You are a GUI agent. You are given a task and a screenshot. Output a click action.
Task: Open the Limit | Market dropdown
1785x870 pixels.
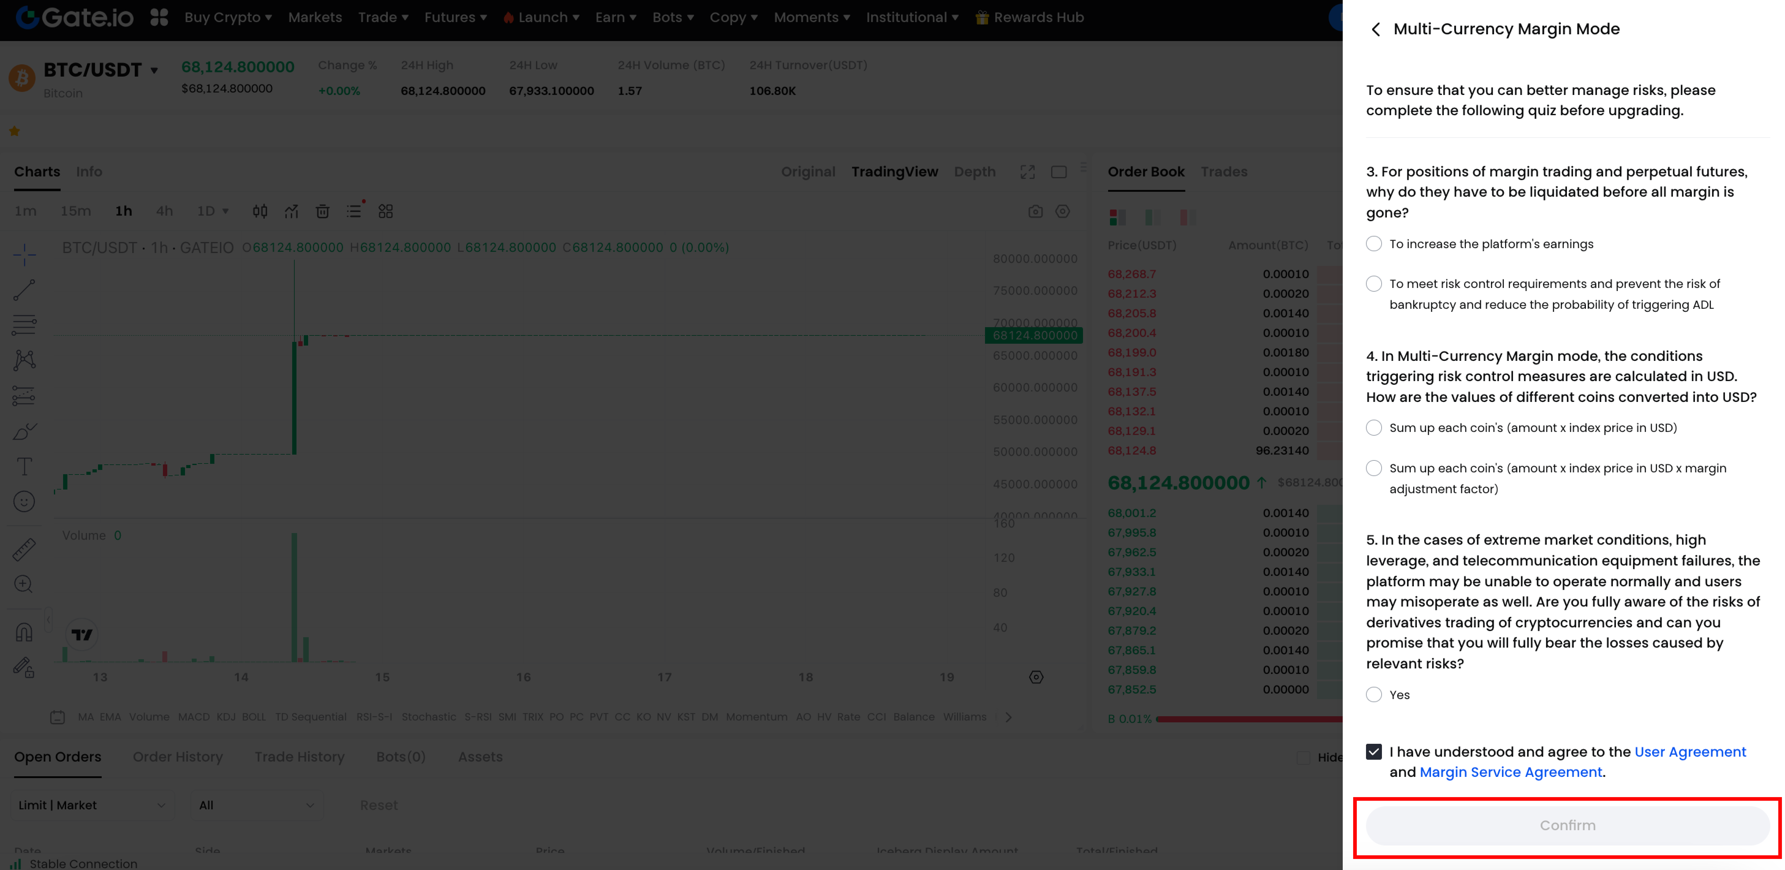(92, 805)
